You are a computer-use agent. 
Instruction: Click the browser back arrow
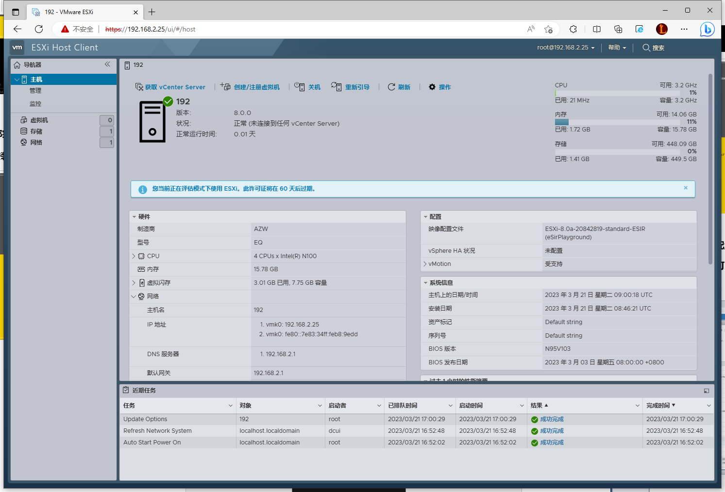[x=17, y=29]
